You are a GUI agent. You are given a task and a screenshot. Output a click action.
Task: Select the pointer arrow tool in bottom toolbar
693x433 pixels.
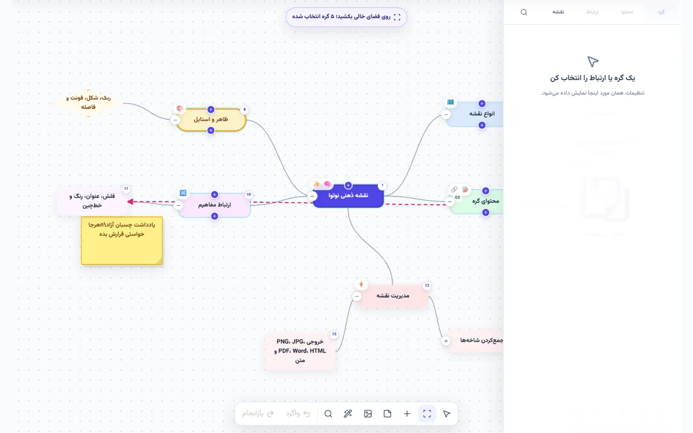[x=447, y=414]
